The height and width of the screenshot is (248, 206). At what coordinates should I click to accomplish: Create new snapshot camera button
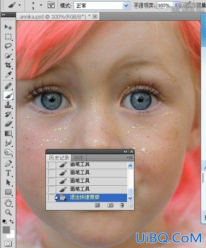pos(110,205)
